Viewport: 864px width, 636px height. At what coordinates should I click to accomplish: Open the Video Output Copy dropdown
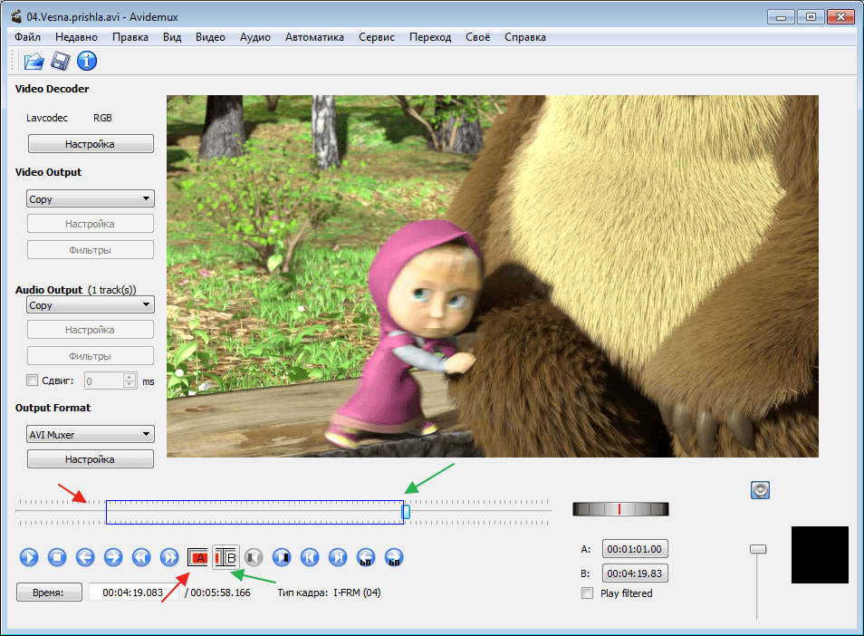pyautogui.click(x=91, y=198)
